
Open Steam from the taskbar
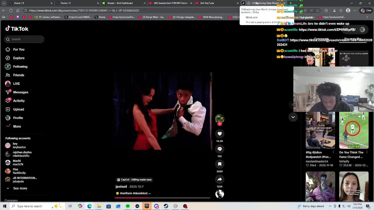[x=166, y=206]
